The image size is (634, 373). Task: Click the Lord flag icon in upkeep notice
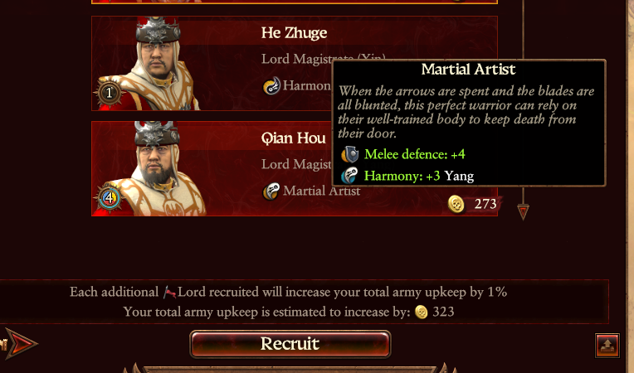pyautogui.click(x=169, y=293)
